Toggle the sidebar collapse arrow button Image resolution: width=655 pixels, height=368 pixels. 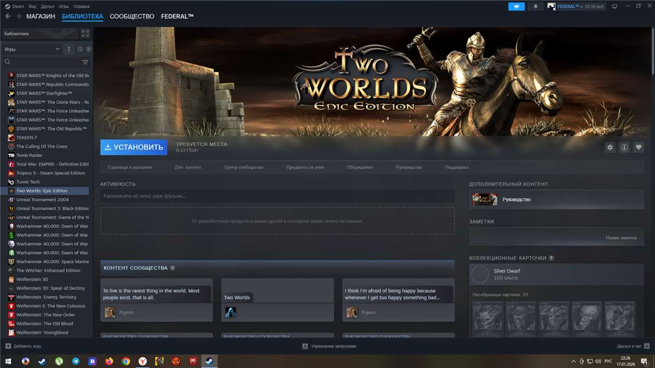click(x=69, y=49)
